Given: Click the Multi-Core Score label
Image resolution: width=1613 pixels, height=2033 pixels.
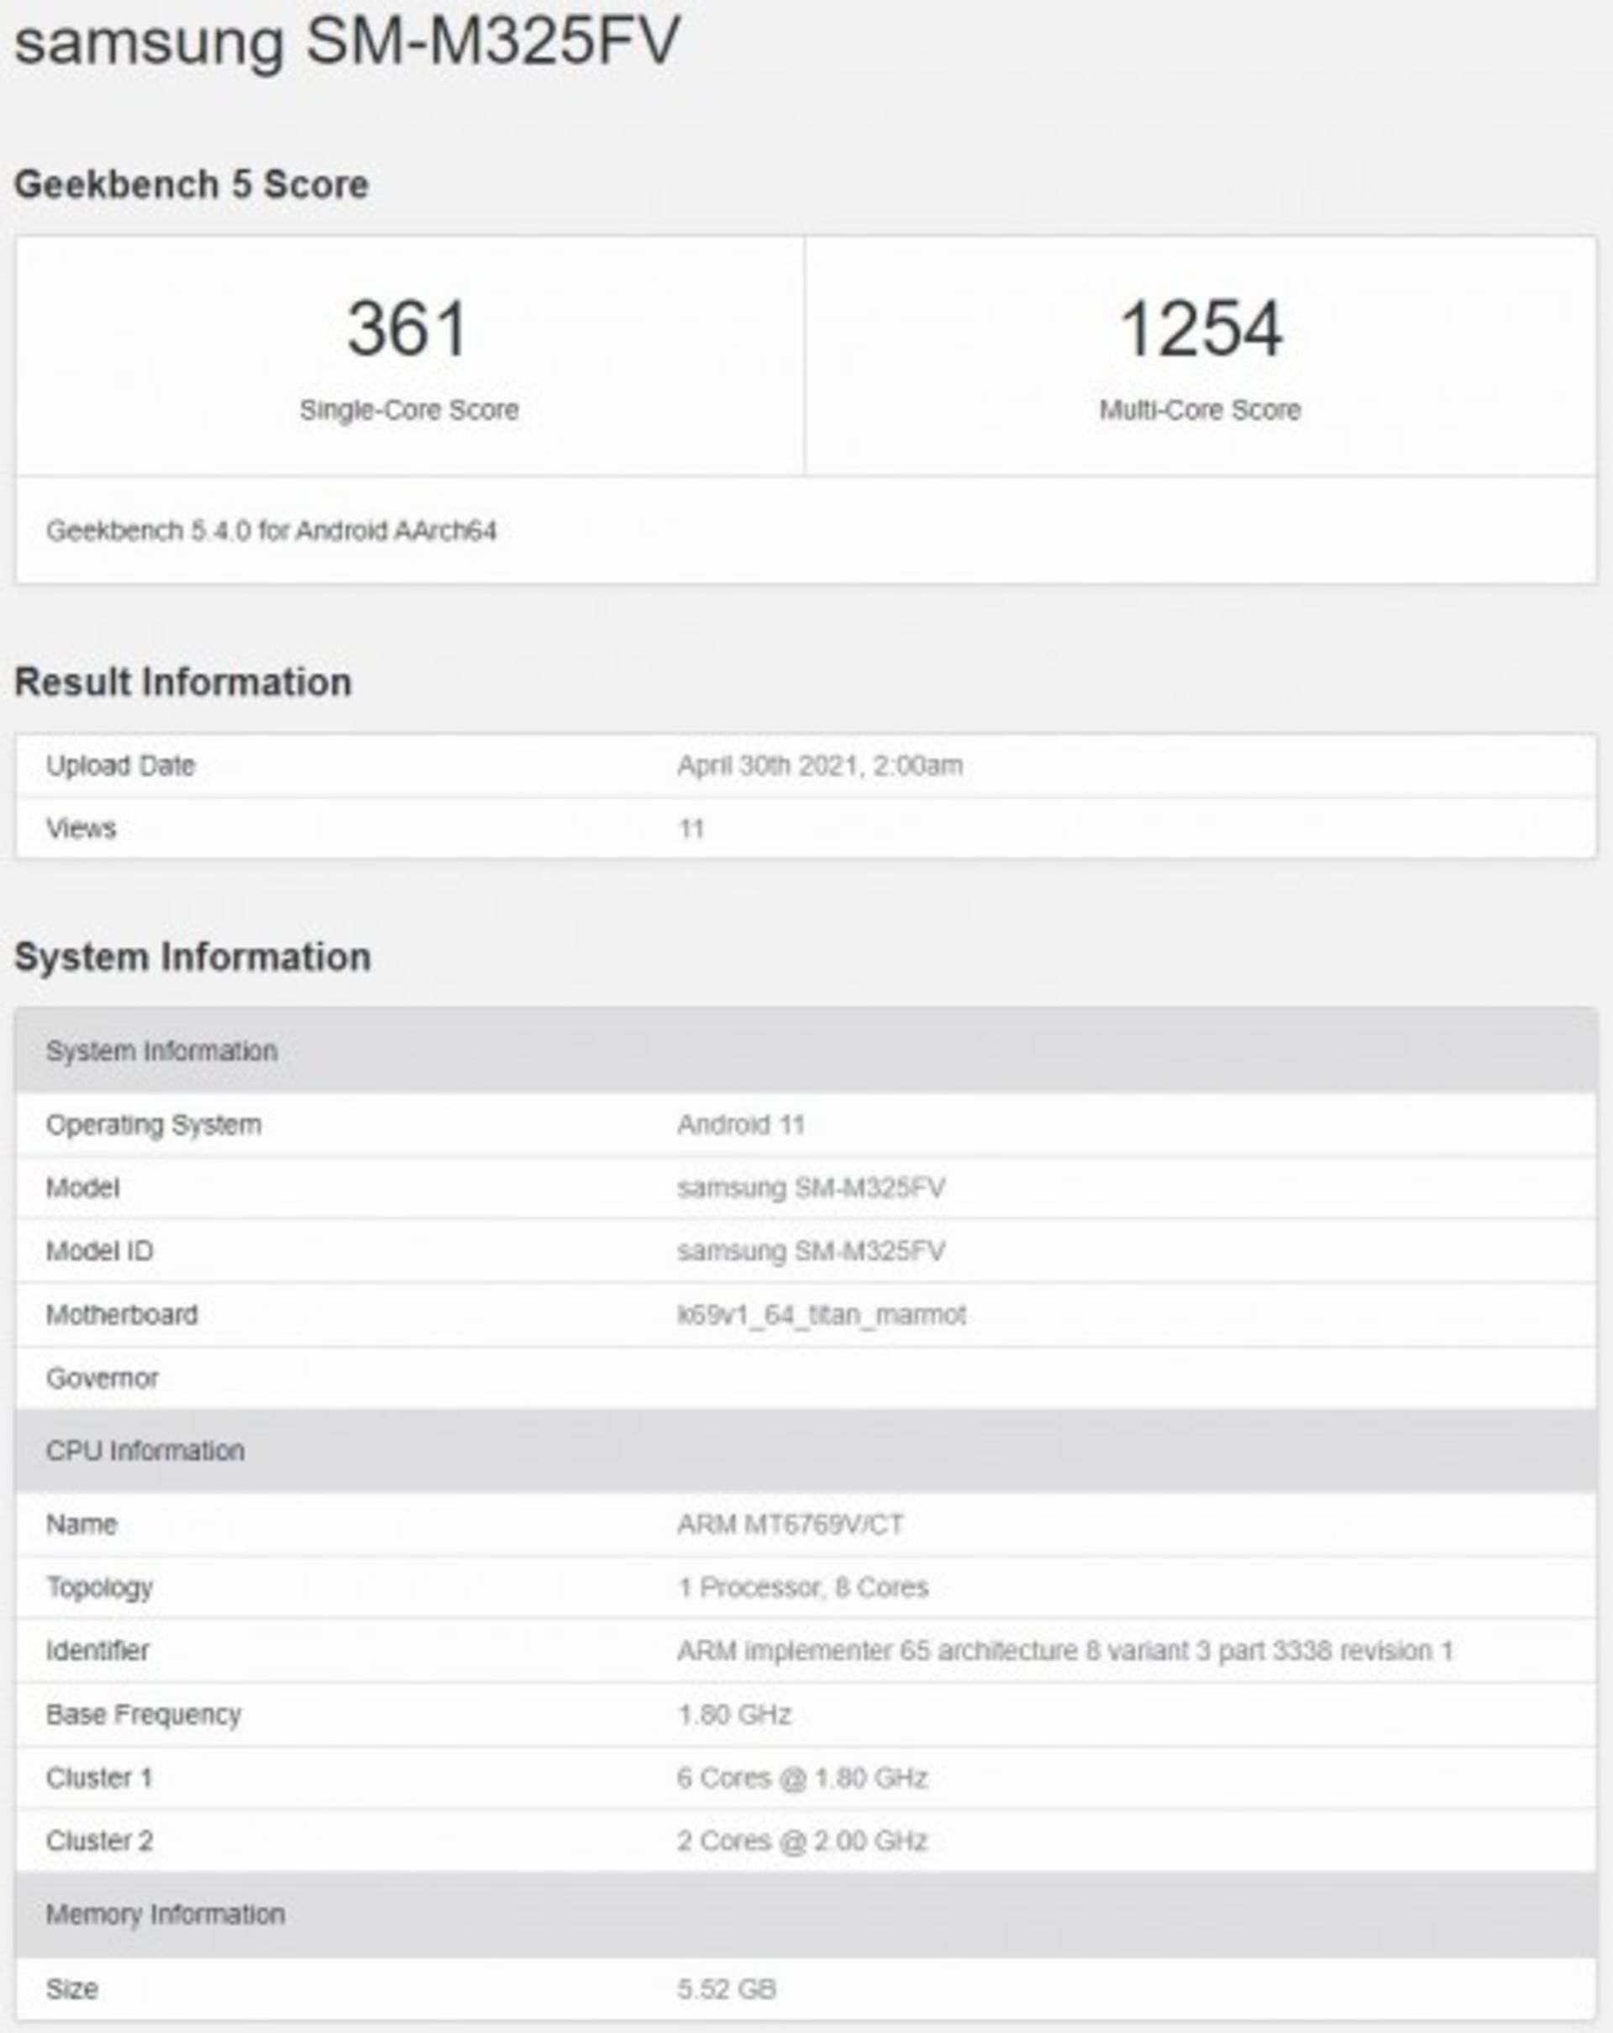Looking at the screenshot, I should tap(1199, 410).
